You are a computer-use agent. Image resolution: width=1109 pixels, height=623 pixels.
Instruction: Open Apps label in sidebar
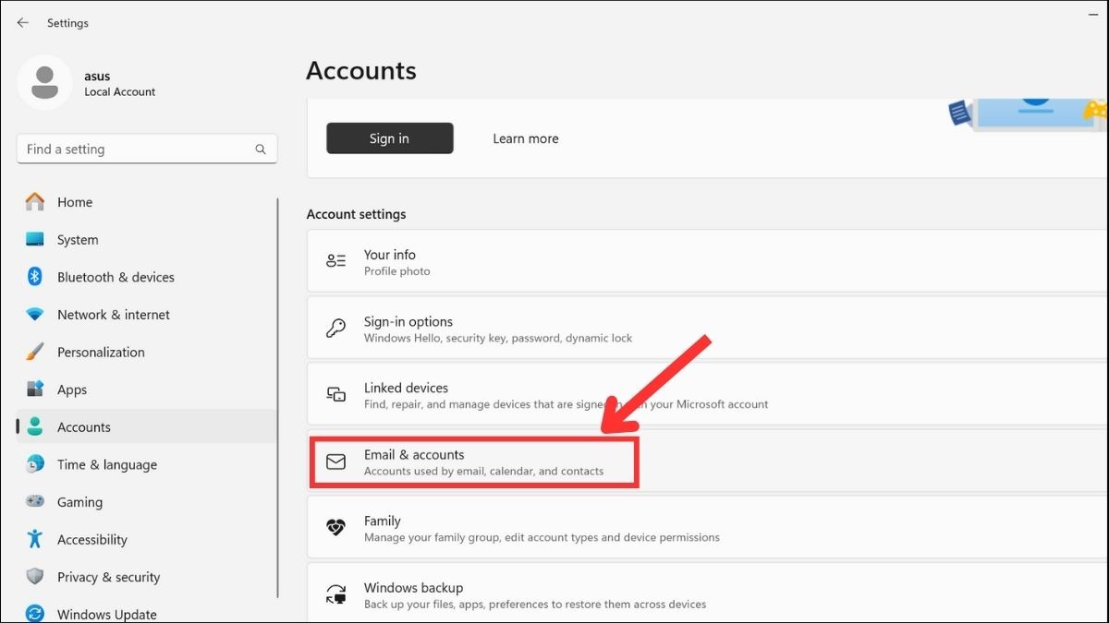[x=72, y=389]
